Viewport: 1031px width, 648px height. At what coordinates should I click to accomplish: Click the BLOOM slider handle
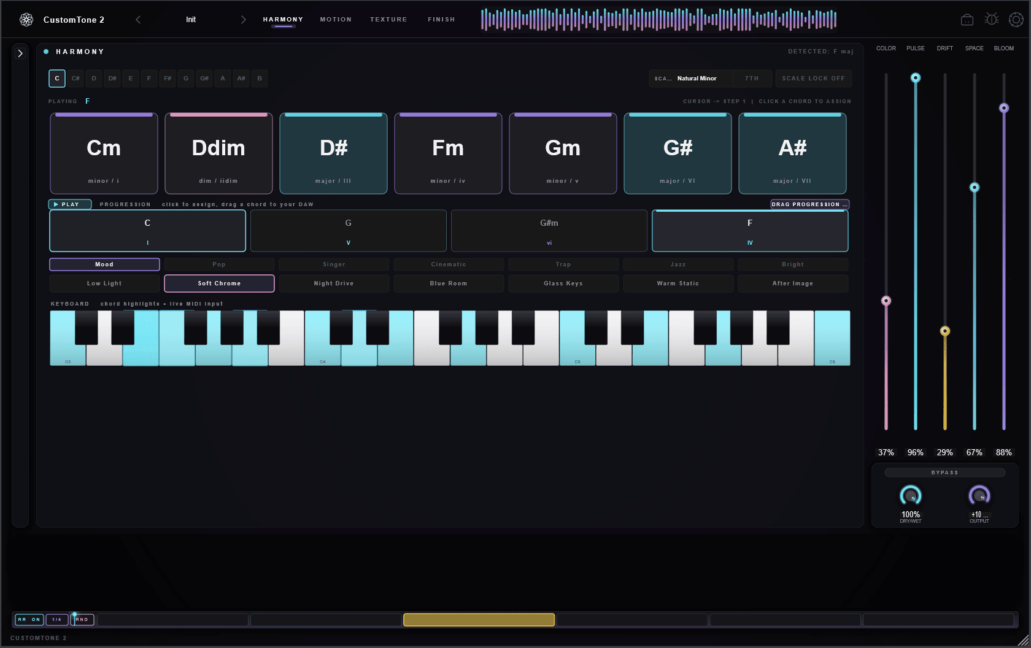pyautogui.click(x=1004, y=108)
